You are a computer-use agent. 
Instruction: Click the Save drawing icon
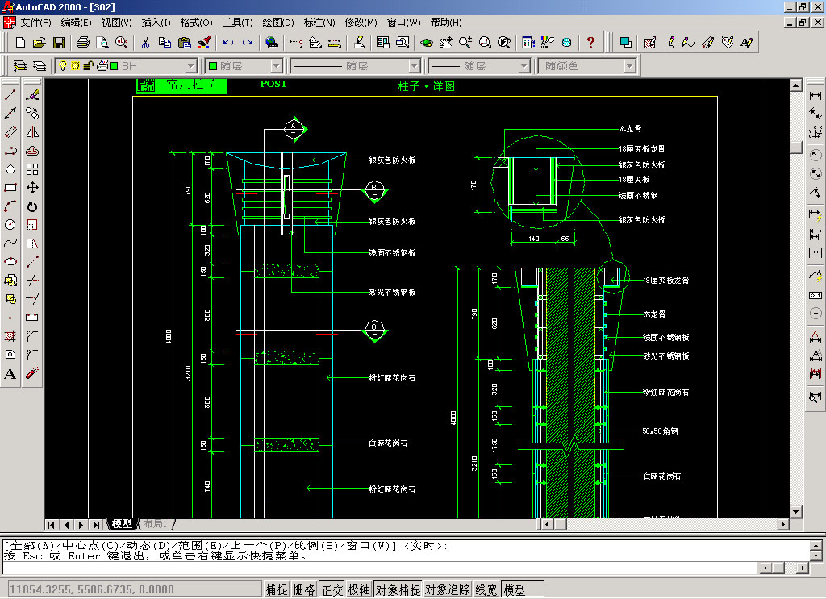pyautogui.click(x=58, y=43)
